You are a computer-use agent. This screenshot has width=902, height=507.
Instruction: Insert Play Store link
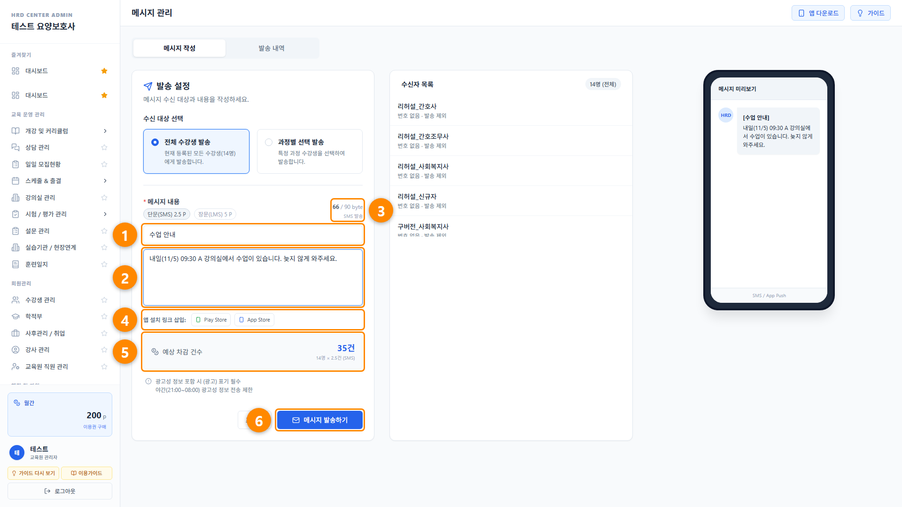click(x=211, y=320)
